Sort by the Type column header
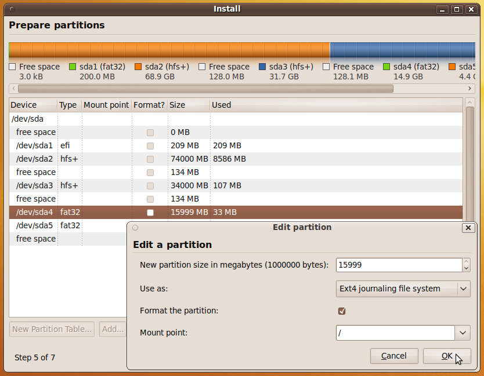Image resolution: width=484 pixels, height=376 pixels. pos(70,105)
